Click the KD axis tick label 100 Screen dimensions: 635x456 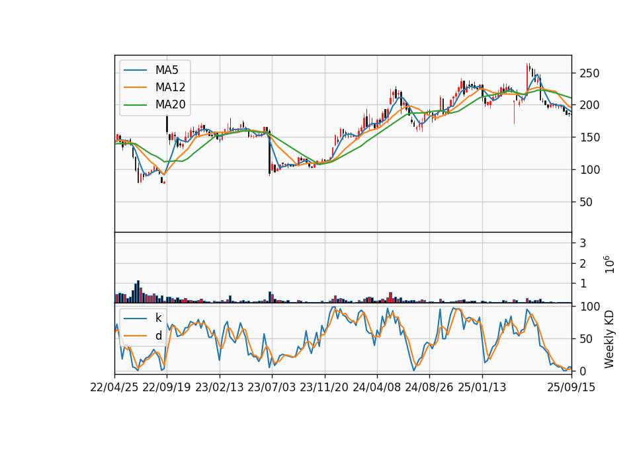point(589,307)
